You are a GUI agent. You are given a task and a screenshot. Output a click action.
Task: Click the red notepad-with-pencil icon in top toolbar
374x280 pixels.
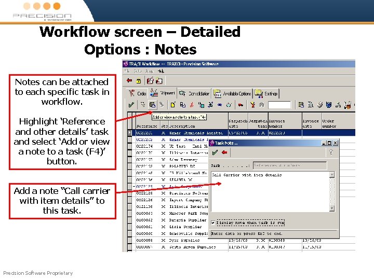(150, 81)
